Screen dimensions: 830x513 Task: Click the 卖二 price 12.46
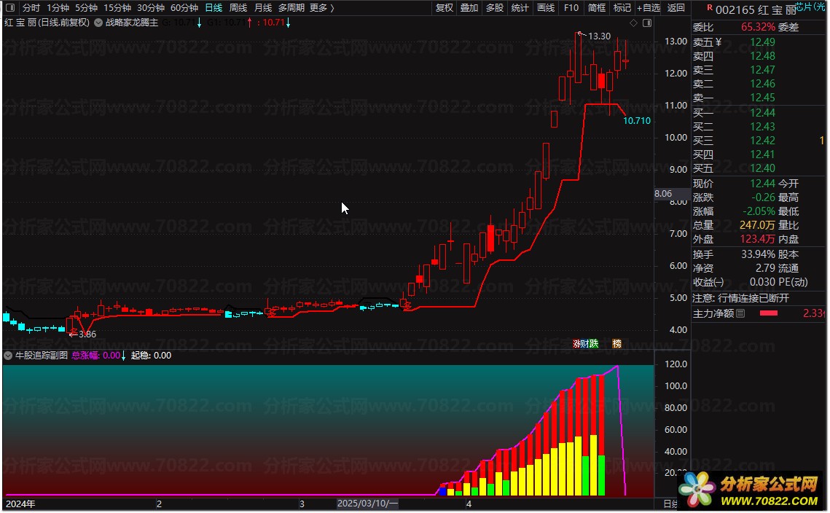pos(762,83)
